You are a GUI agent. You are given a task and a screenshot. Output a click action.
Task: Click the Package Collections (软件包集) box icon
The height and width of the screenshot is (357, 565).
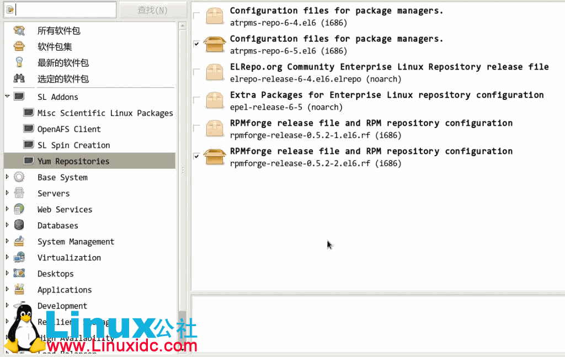[19, 47]
